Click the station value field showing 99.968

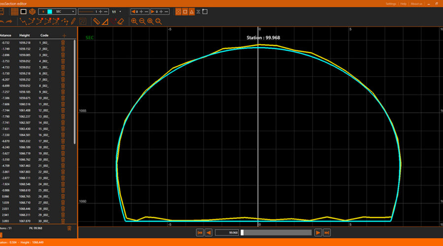point(227,233)
